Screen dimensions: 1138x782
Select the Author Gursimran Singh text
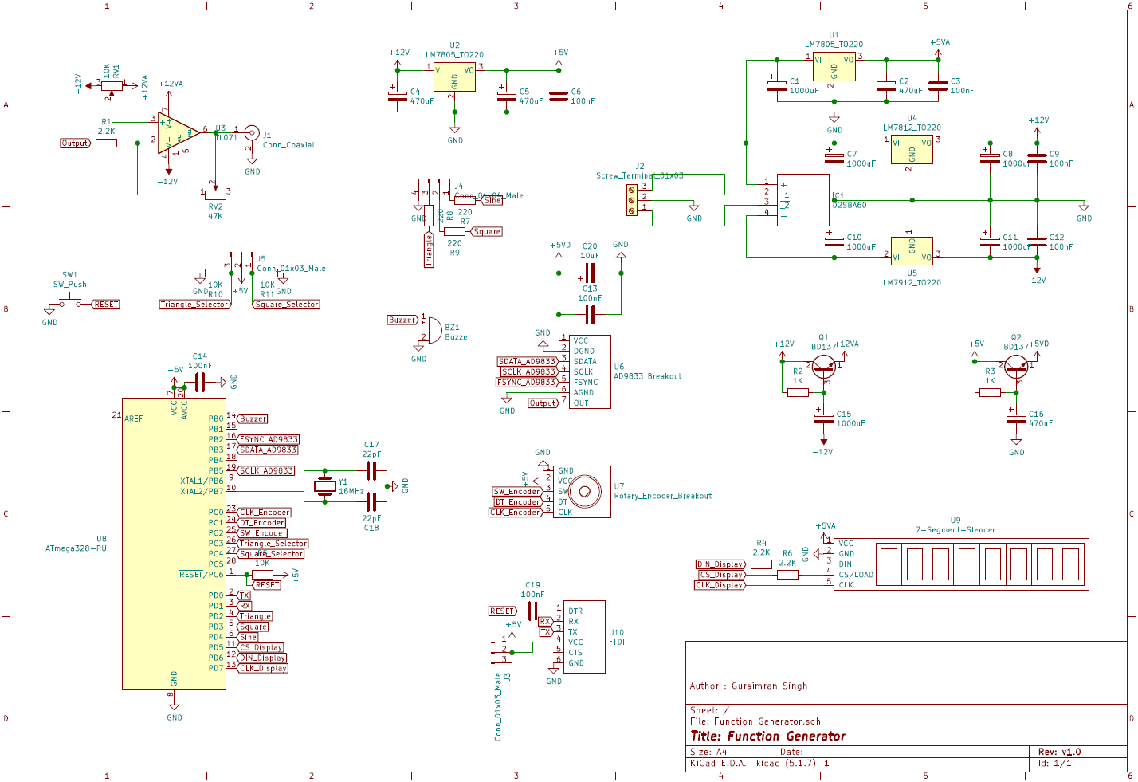[x=748, y=686]
